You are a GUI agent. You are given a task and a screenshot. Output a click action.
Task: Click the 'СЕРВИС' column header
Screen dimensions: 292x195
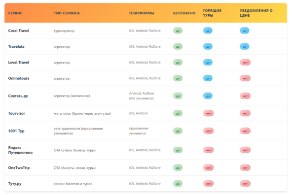pyautogui.click(x=15, y=13)
